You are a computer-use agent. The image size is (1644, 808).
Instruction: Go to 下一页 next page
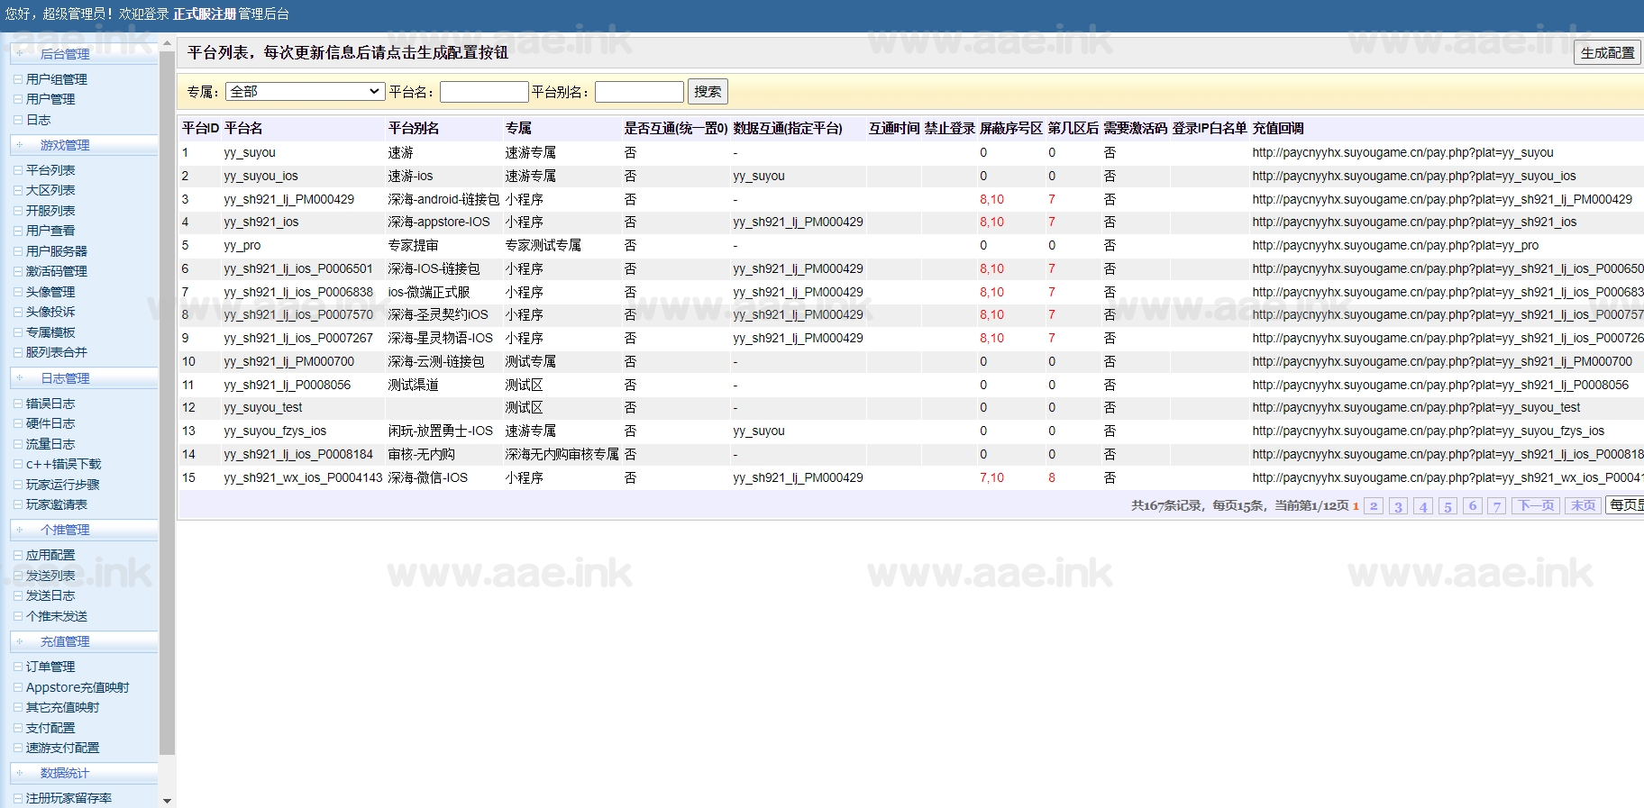[x=1536, y=506]
